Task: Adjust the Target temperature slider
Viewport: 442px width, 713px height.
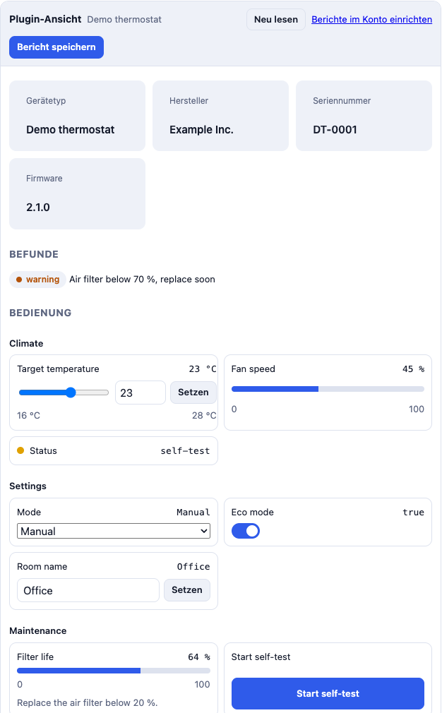Action: pos(64,393)
